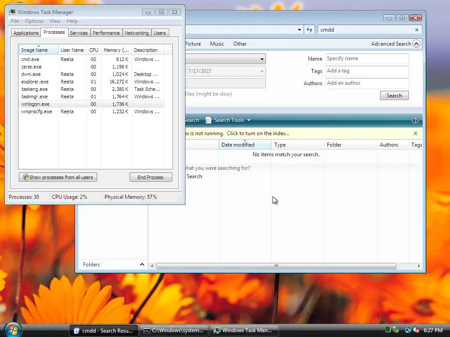Click the horizontal scrollbar thumb in results

[x=276, y=266]
